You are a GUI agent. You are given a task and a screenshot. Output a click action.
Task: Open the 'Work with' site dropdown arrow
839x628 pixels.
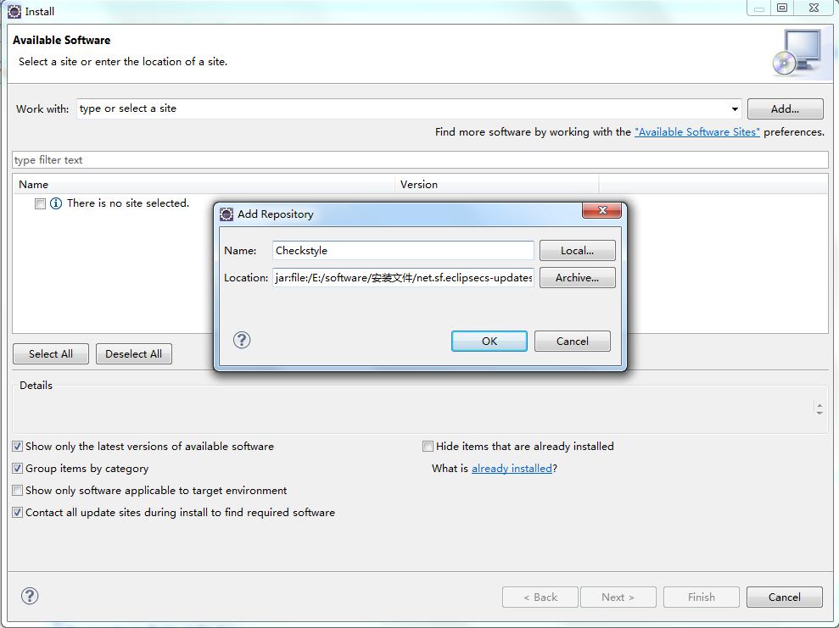pyautogui.click(x=735, y=109)
